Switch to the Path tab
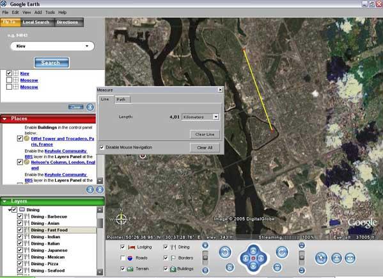383x278 pixels. click(121, 99)
